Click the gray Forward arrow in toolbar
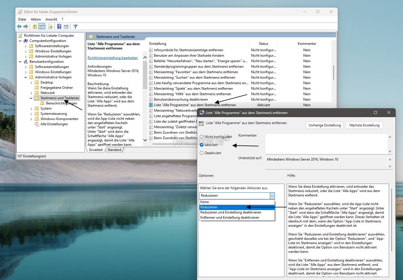Screen dimensions: 403x280 tap(26, 27)
